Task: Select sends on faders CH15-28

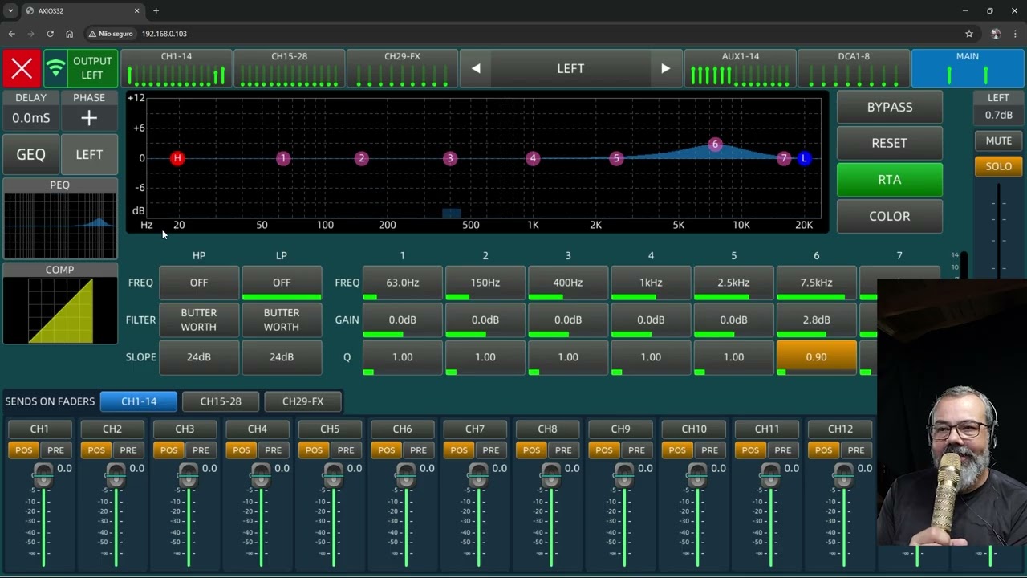Action: point(221,401)
